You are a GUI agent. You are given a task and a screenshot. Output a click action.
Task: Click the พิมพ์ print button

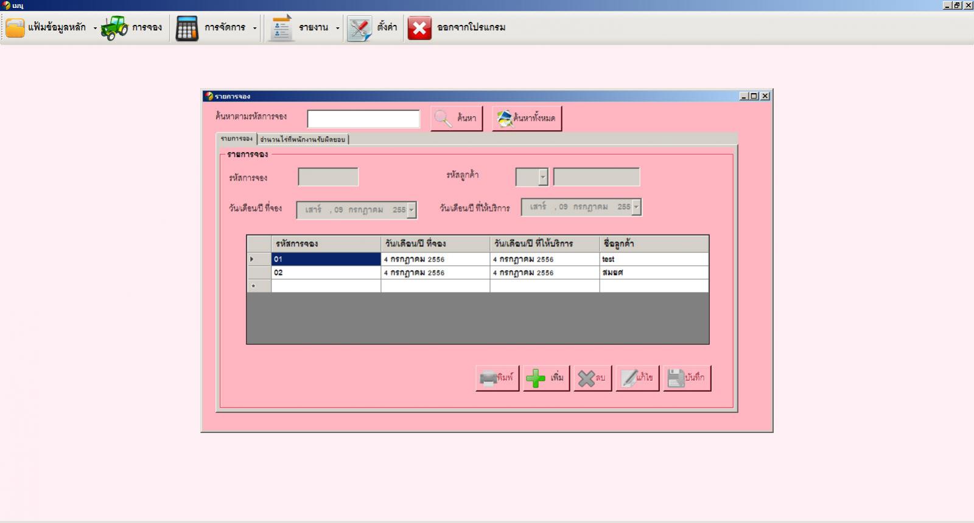(497, 378)
